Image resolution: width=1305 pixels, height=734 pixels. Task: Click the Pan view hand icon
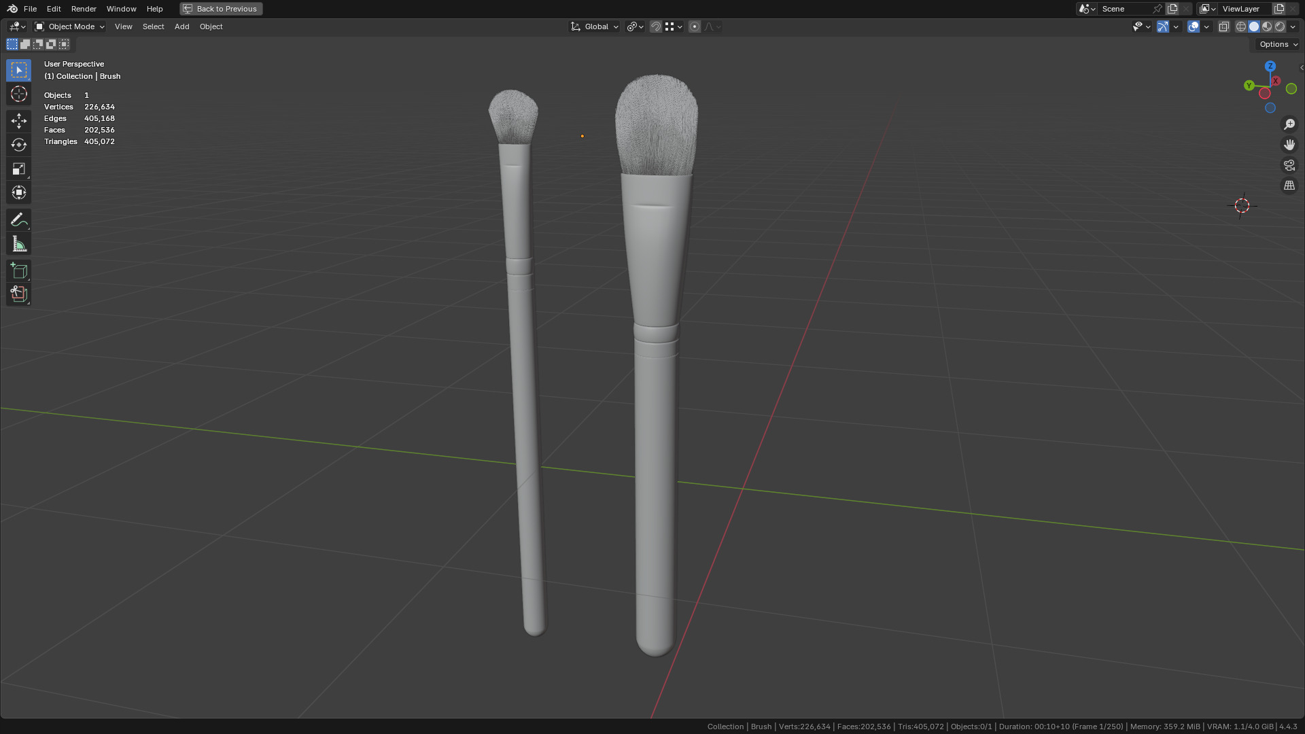point(1289,145)
